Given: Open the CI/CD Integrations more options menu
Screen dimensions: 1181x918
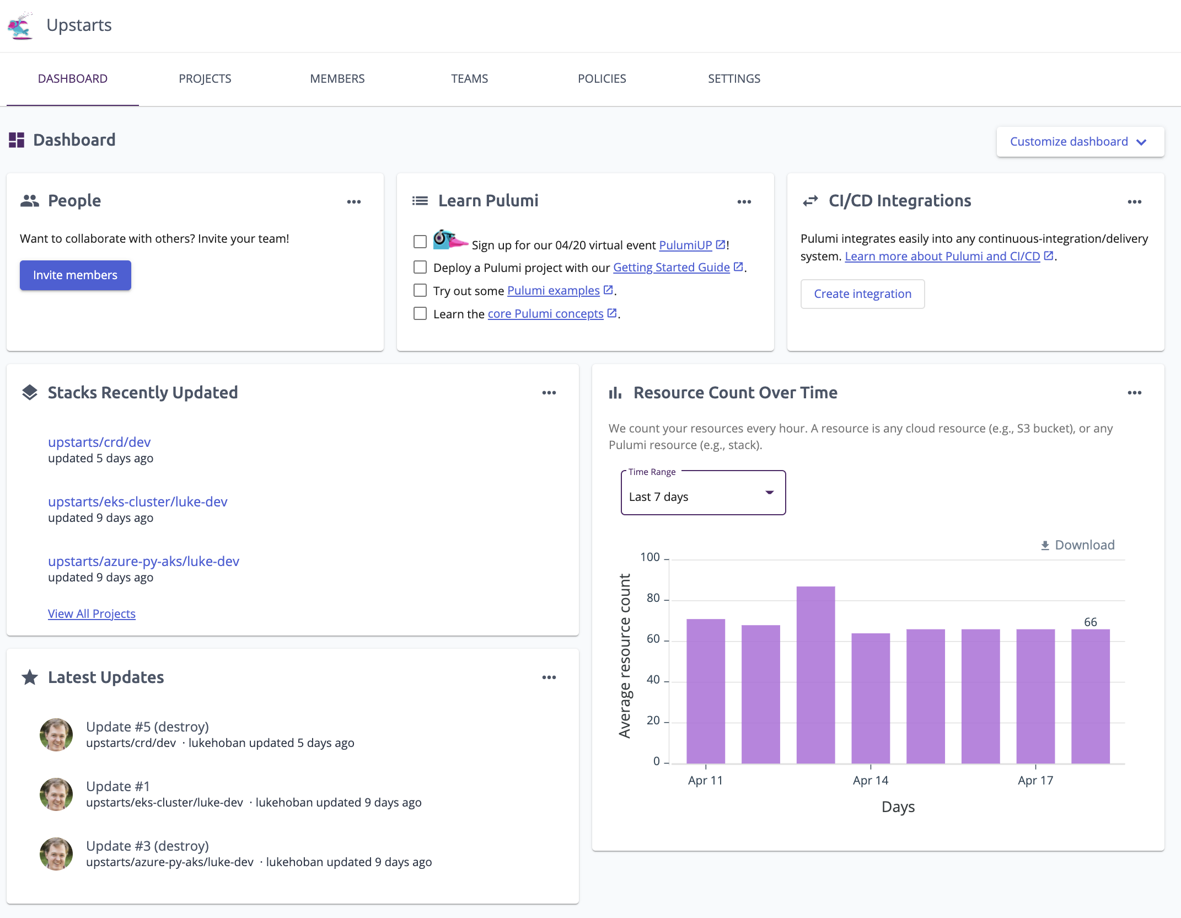Looking at the screenshot, I should [x=1135, y=202].
